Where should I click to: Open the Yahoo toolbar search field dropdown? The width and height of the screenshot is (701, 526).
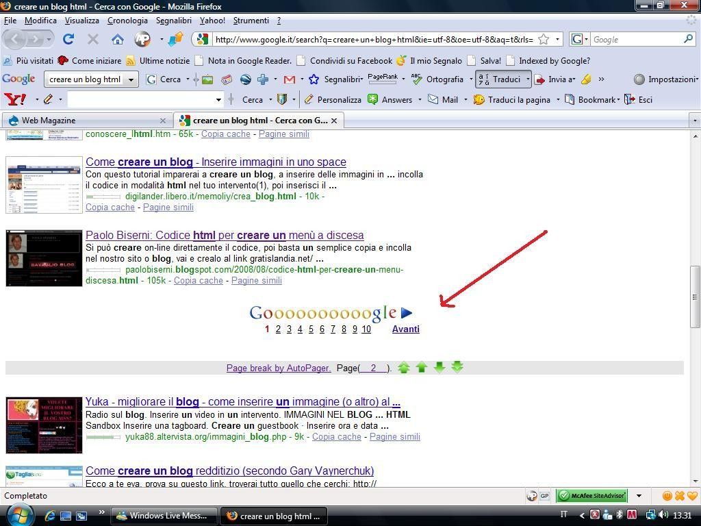click(x=219, y=100)
